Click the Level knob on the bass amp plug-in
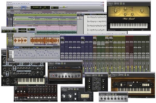 [x=126, y=99]
